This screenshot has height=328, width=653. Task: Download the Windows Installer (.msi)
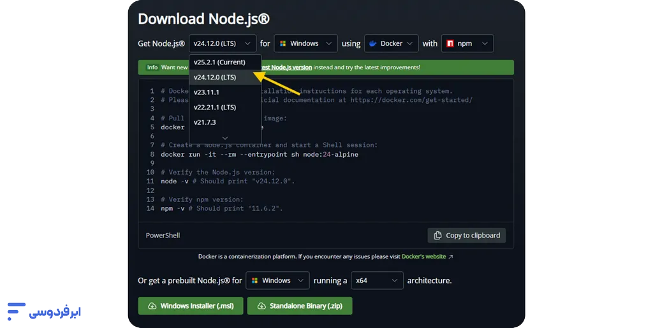pos(191,306)
